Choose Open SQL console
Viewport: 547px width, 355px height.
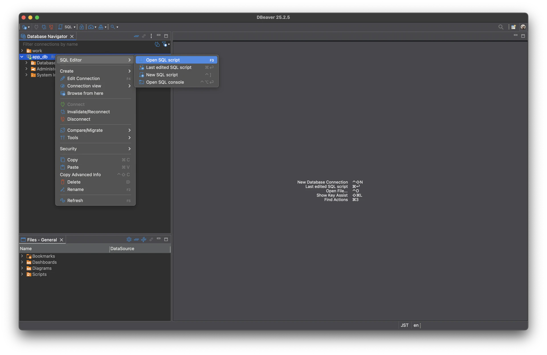177,82
